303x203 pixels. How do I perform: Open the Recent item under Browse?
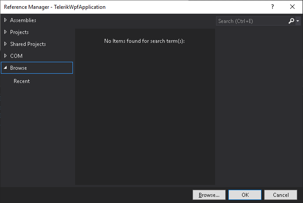(22, 81)
